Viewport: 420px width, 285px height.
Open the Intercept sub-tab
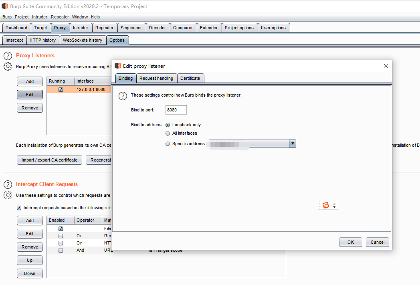(x=14, y=40)
